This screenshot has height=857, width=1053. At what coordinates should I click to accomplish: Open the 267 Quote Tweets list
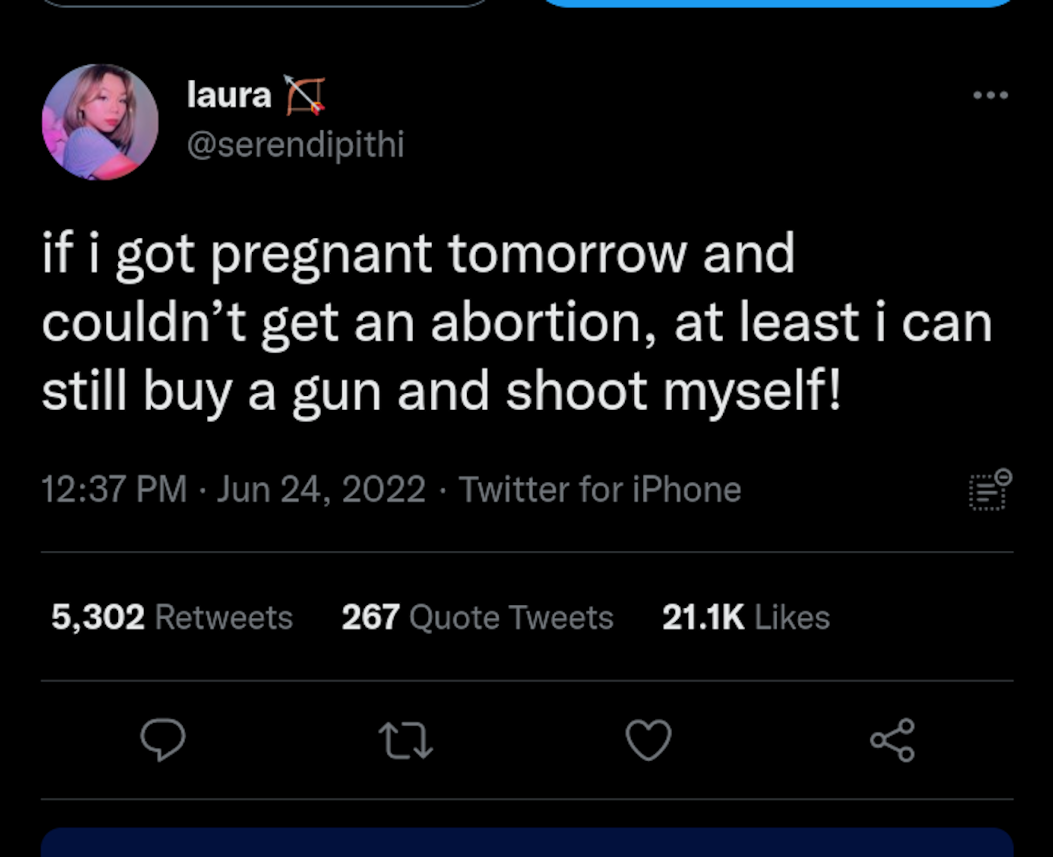click(x=477, y=617)
